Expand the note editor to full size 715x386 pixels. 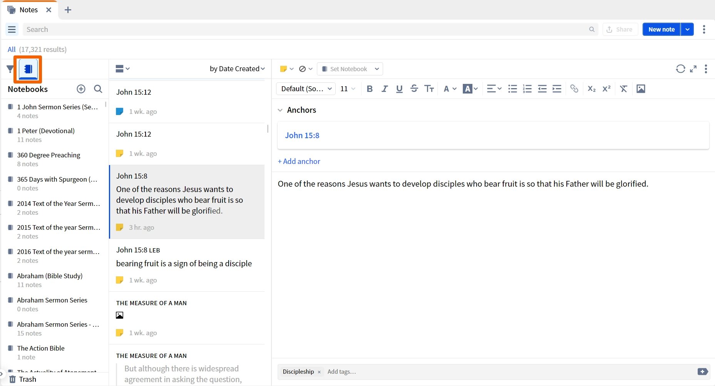[x=693, y=69]
